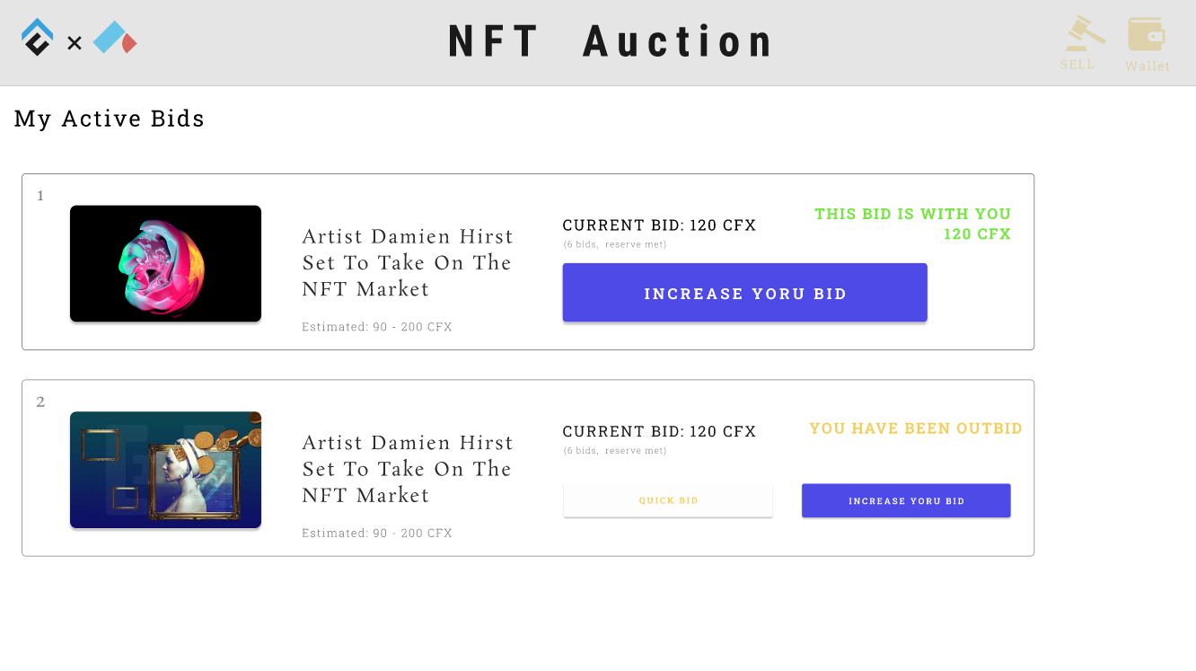This screenshot has width=1196, height=671.
Task: Click the Current Bid amount in card 2
Action: [x=659, y=432]
